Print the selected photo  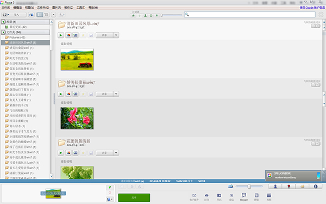(206, 197)
